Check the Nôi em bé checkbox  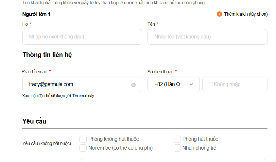tap(83, 148)
